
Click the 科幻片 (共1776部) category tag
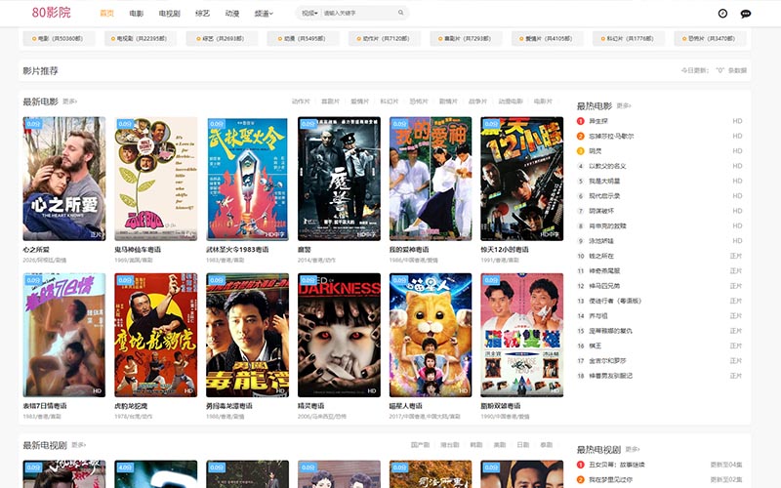[629, 38]
